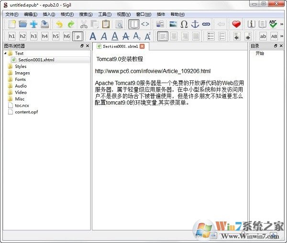Copy selection with the copy icon
Image resolution: width=287 pixels, height=243 pixels.
(x=95, y=24)
